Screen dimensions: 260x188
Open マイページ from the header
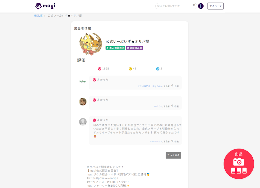215,6
